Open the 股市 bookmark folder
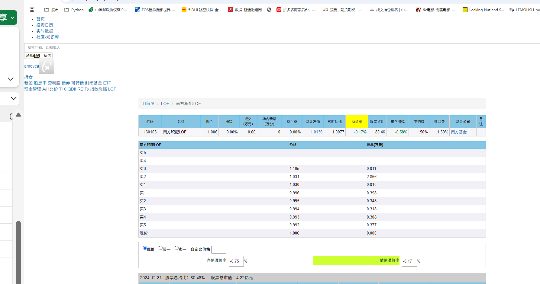 pos(51,10)
